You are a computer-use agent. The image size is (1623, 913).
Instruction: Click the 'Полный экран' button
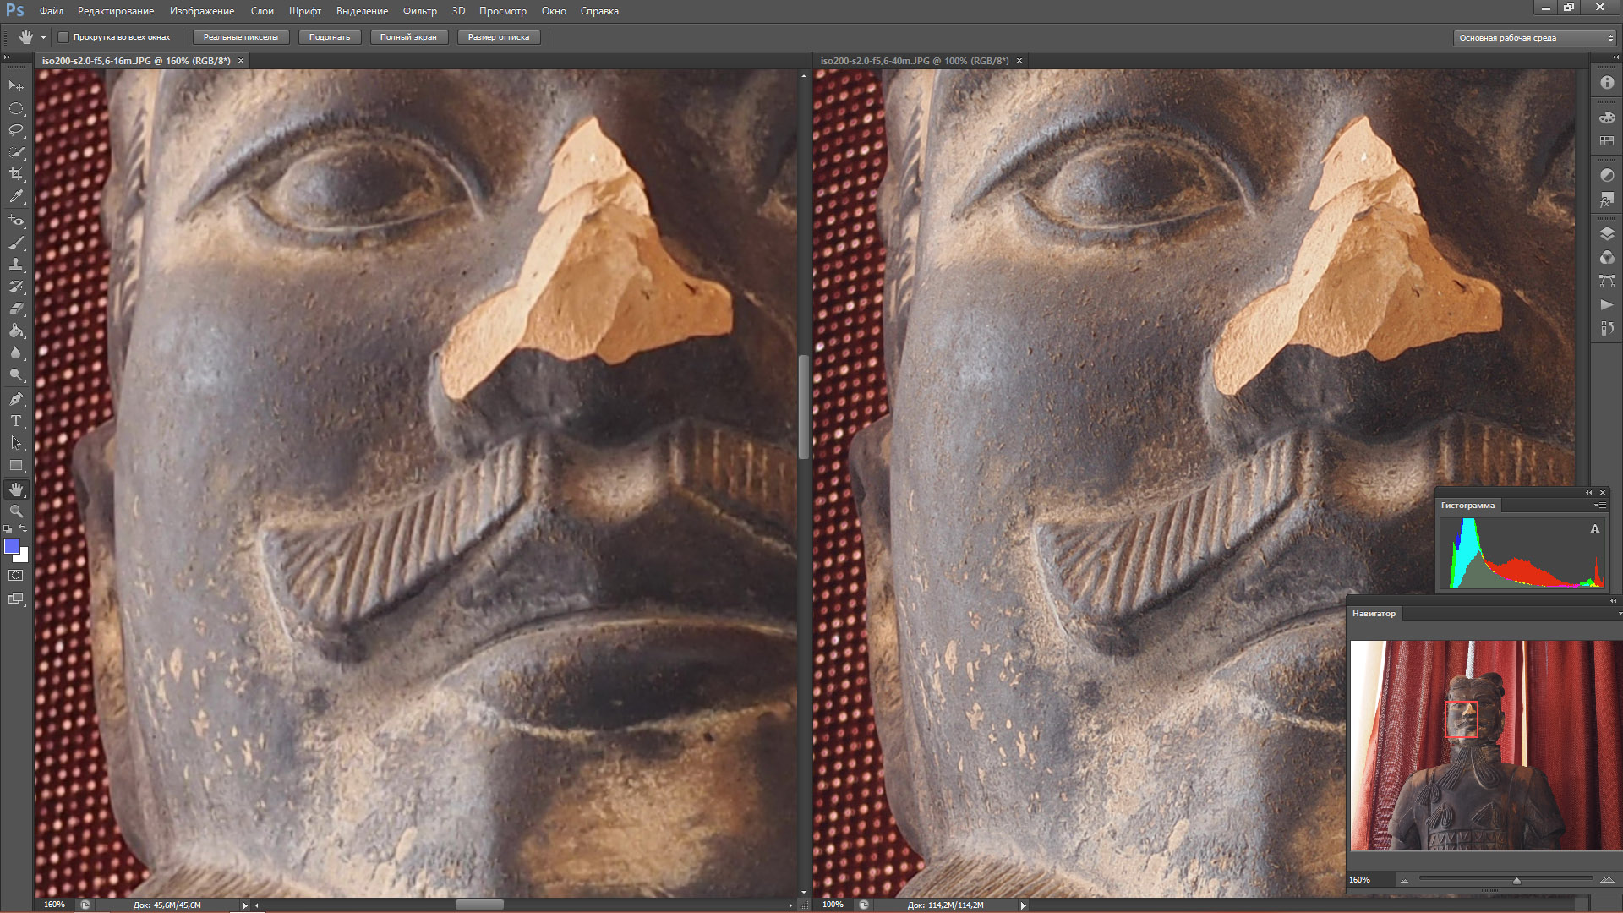pos(408,37)
